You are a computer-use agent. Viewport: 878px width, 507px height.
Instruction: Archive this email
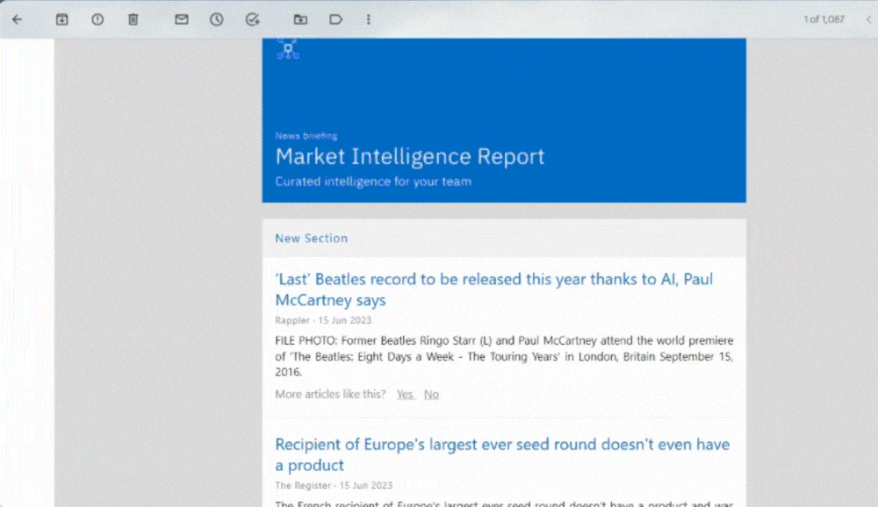[x=62, y=19]
